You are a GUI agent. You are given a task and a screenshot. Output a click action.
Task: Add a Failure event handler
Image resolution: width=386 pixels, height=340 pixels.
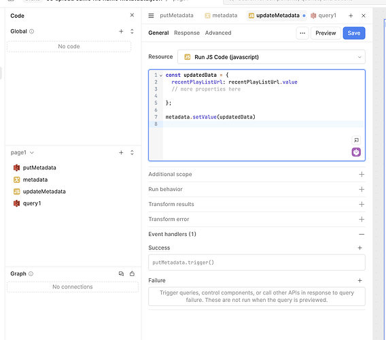point(359,280)
